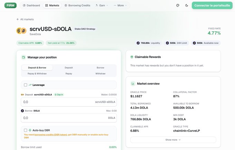Click 766.86k DOLA liquidity value in overview
235x150 pixels.
click(141, 119)
